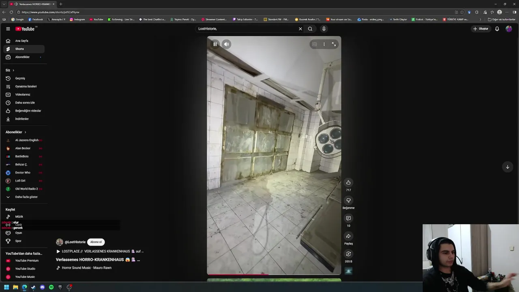This screenshot has height=292, width=519.
Task: Mute the Short's volume
Action: 226,44
